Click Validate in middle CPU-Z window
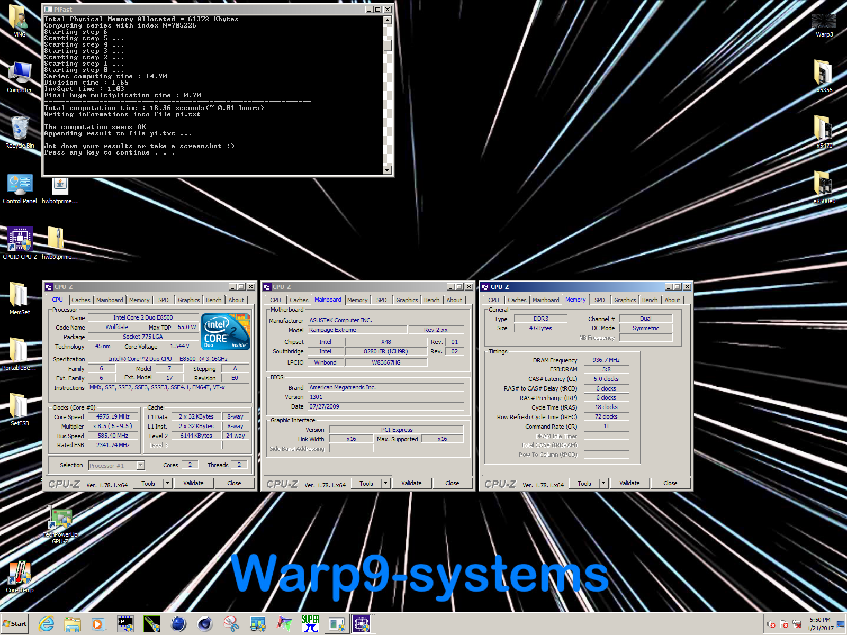Screen dimensions: 847x635 pyautogui.click(x=411, y=483)
